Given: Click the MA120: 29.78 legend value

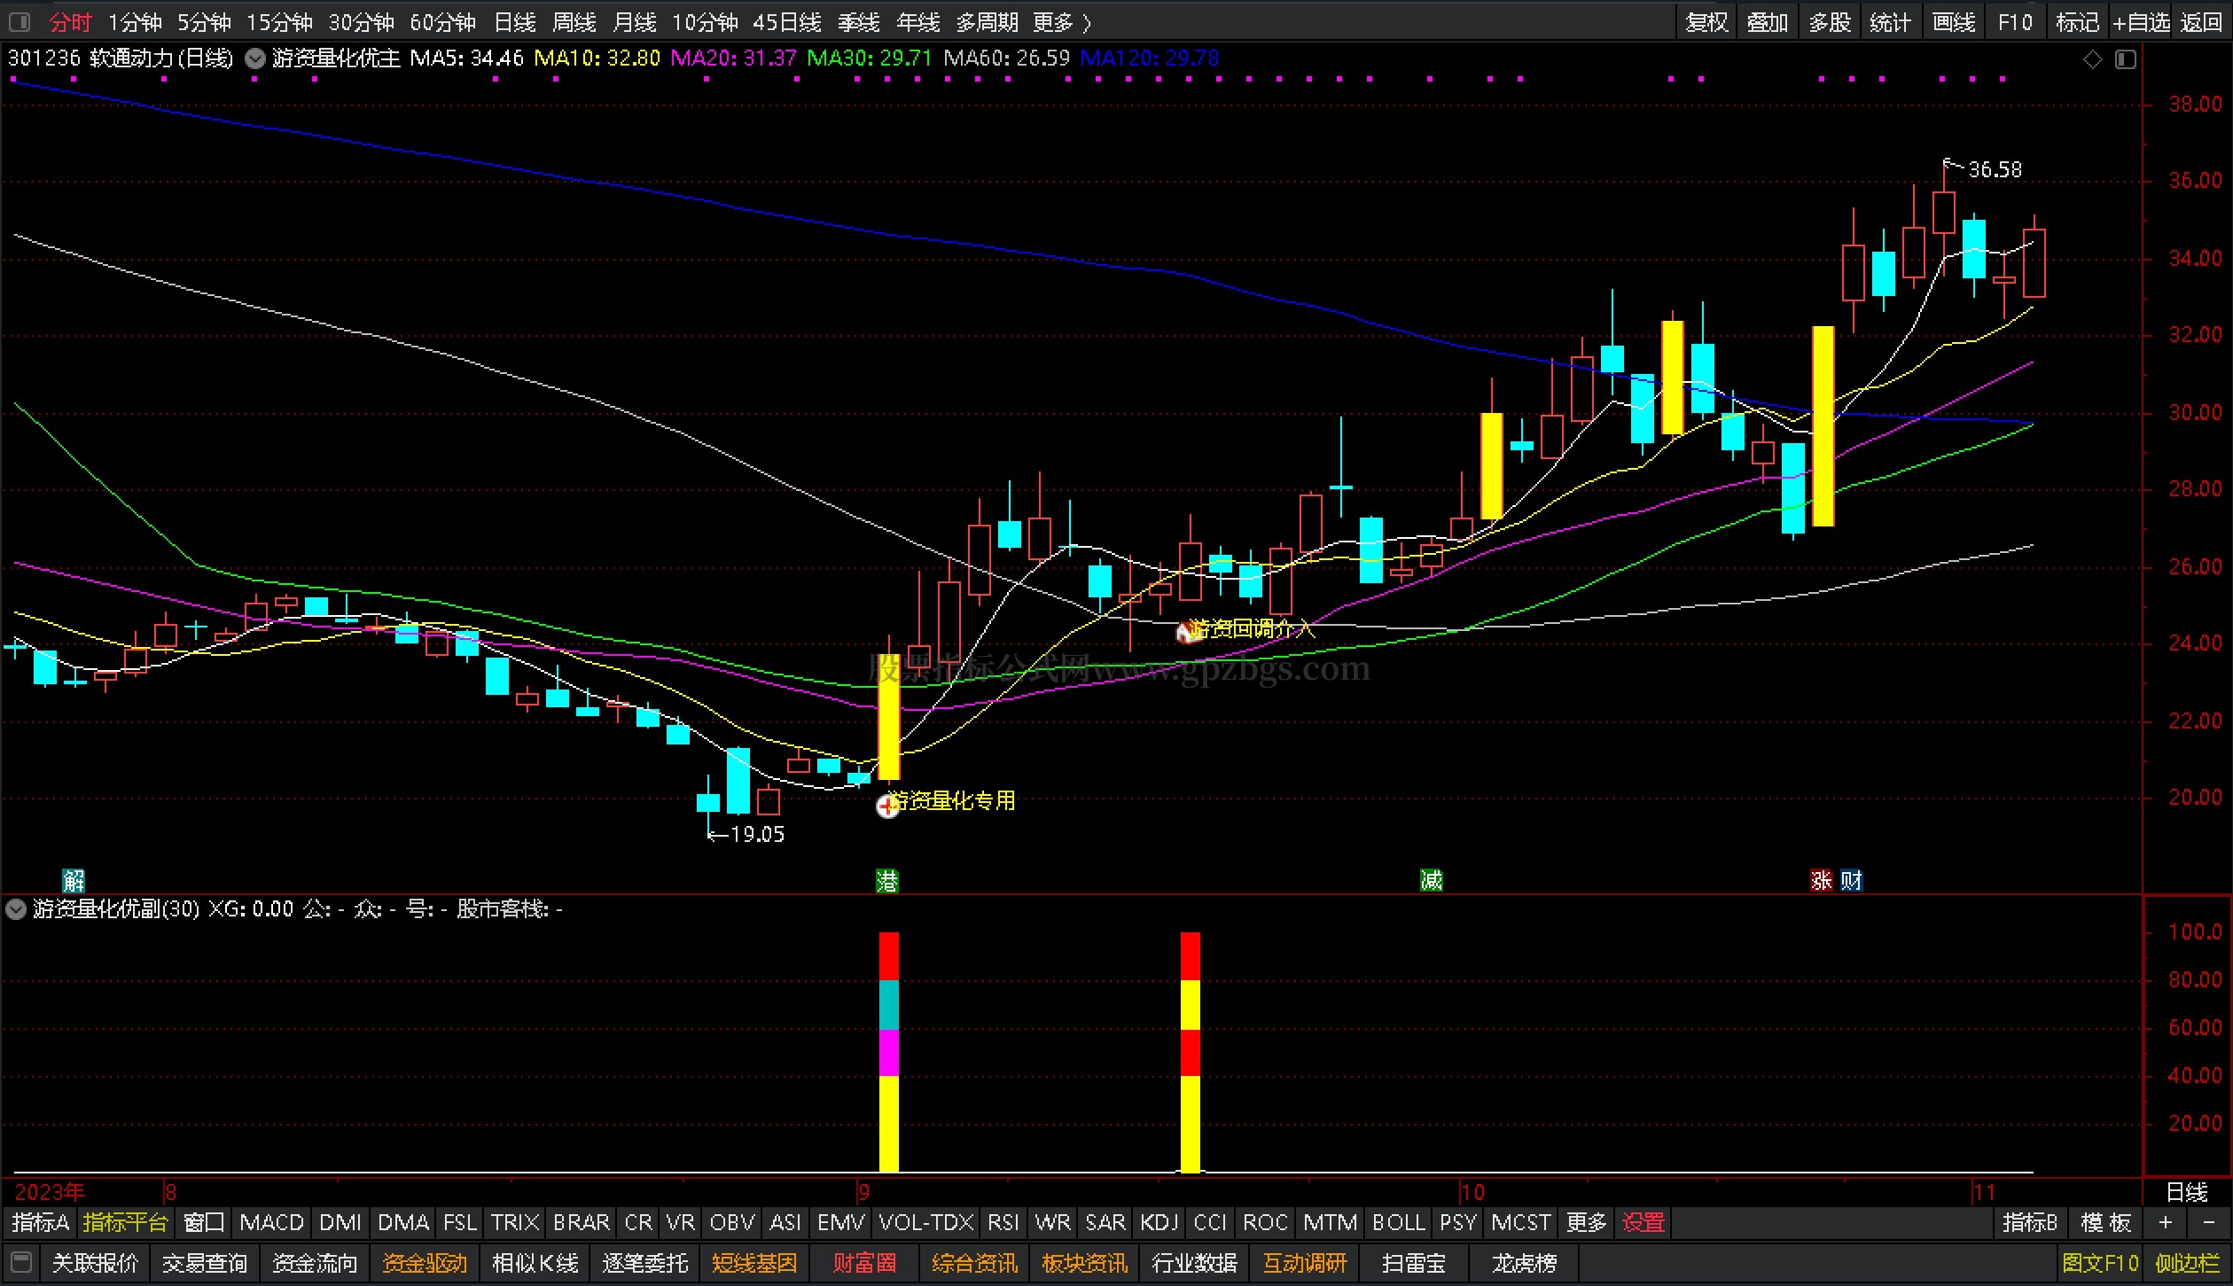Looking at the screenshot, I should pos(1150,58).
